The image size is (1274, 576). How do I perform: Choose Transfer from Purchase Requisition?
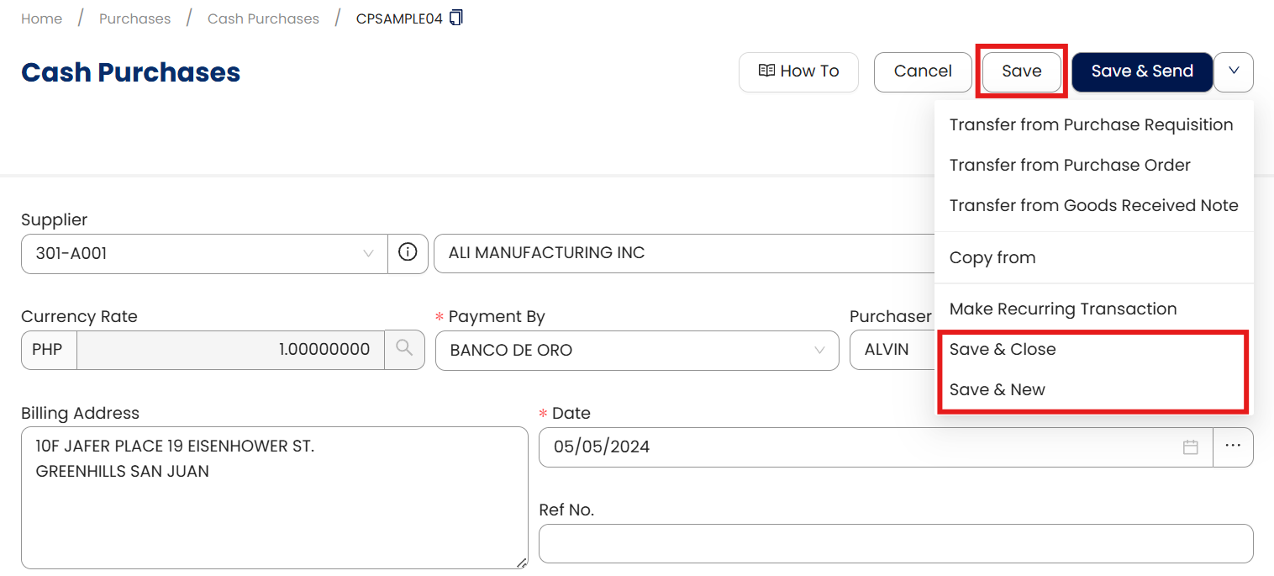[1091, 124]
